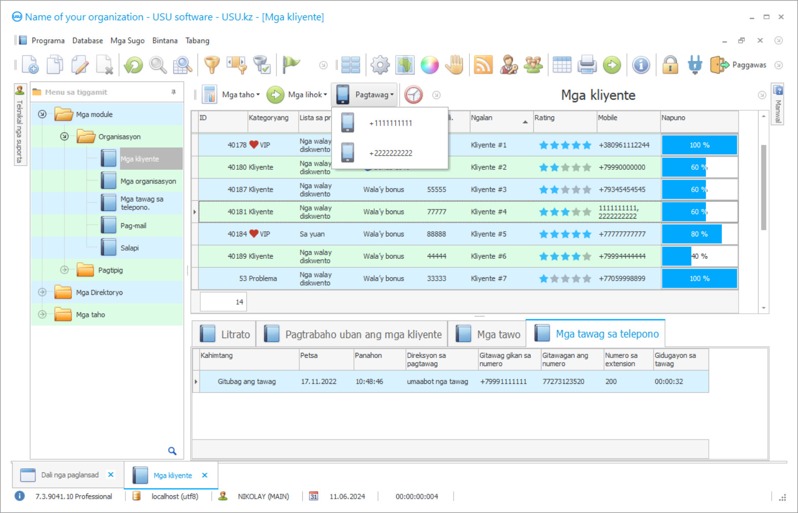Viewport: 798px width, 513px height.
Task: Open the Database menu
Action: (x=87, y=41)
